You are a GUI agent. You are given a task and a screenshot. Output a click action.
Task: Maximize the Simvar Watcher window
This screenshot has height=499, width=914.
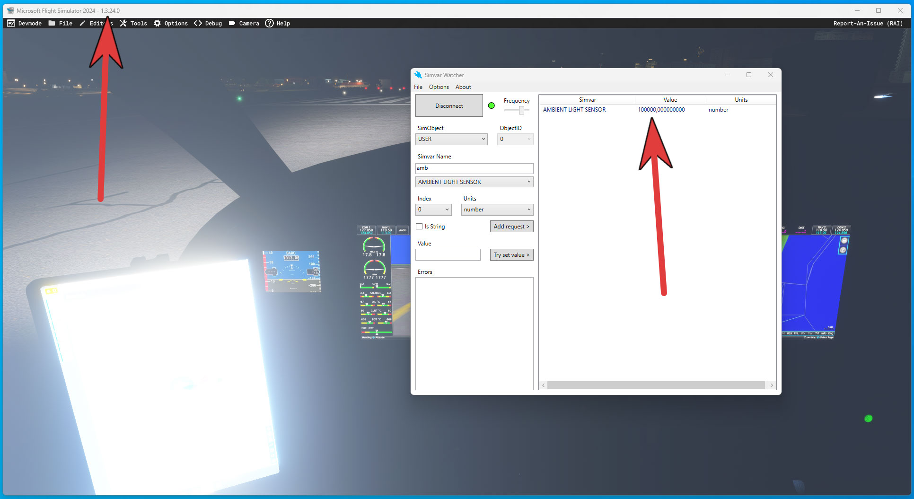[749, 75]
